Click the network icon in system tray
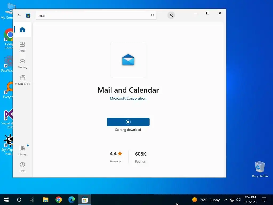The height and width of the screenshot is (205, 273). pos(232,200)
